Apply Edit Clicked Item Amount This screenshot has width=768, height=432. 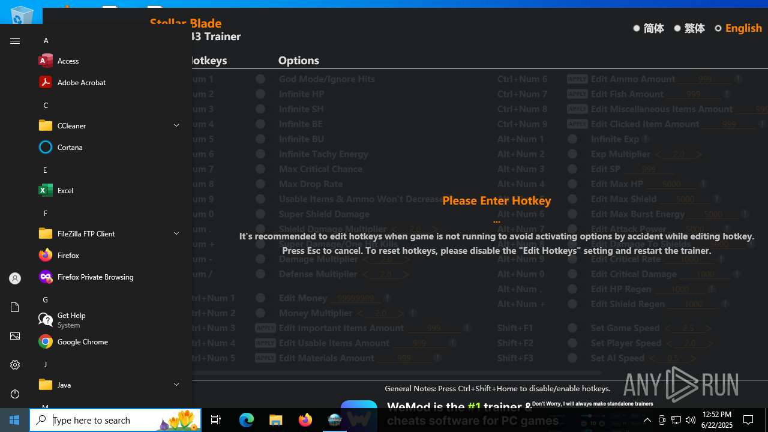[x=577, y=124]
